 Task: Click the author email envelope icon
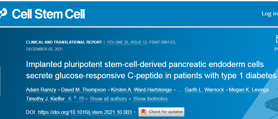[81, 99]
